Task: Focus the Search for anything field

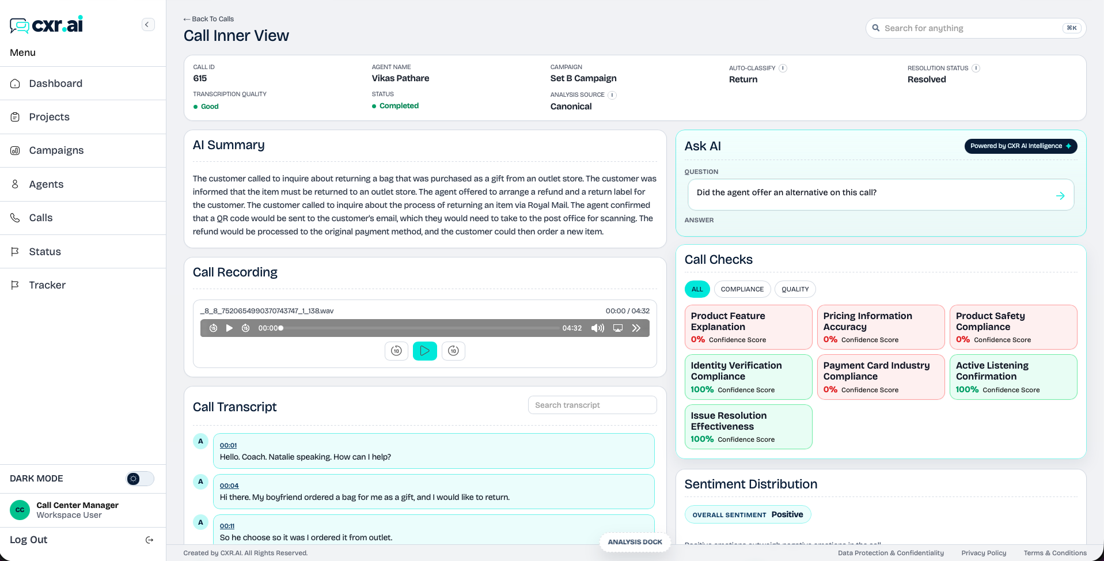Action: [x=976, y=28]
